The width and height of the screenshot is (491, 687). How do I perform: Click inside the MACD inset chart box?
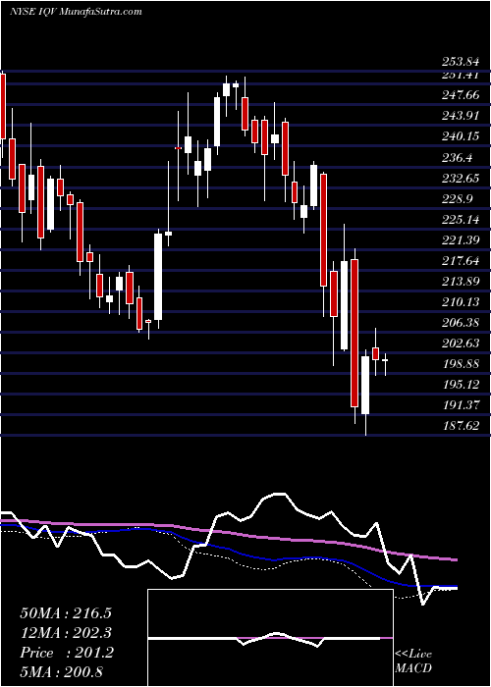tap(270, 638)
